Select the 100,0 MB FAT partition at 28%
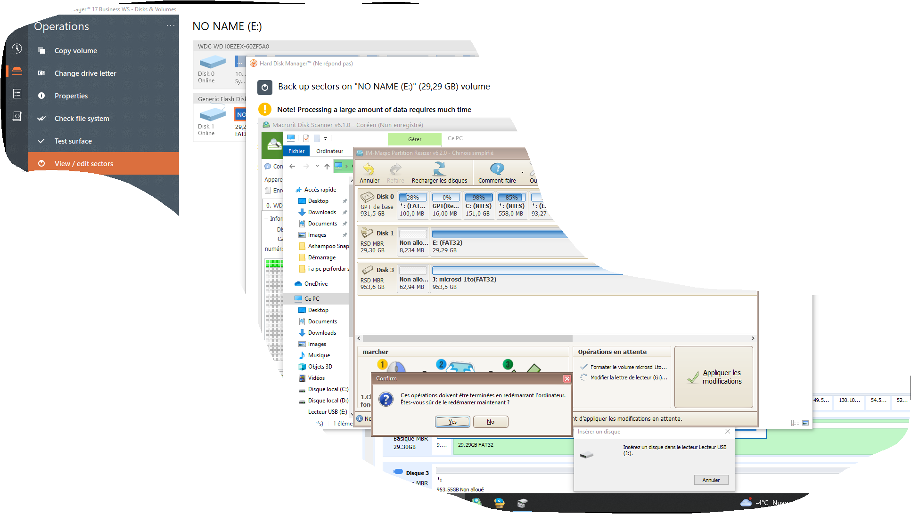 pos(412,205)
